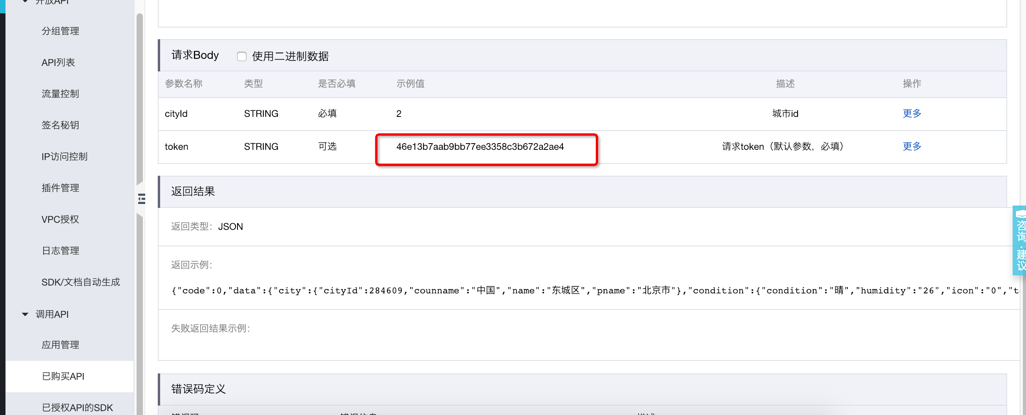
Task: Open 已授权API的SDK page
Action: (77, 408)
